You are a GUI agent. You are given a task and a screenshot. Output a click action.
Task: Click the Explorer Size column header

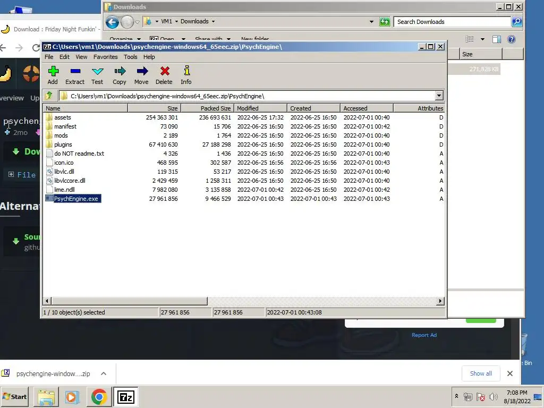tap(481, 54)
